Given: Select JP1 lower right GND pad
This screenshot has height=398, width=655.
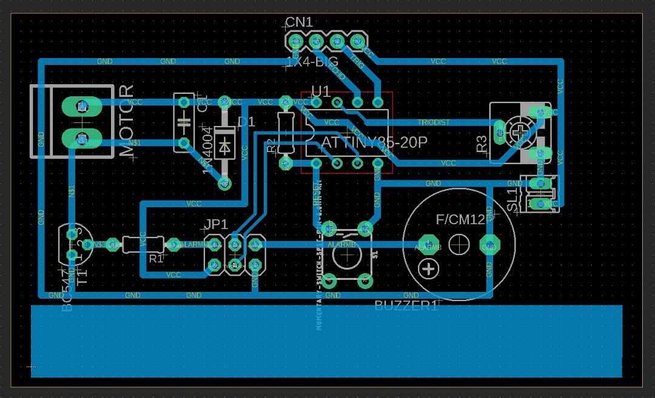Looking at the screenshot, I should [255, 265].
